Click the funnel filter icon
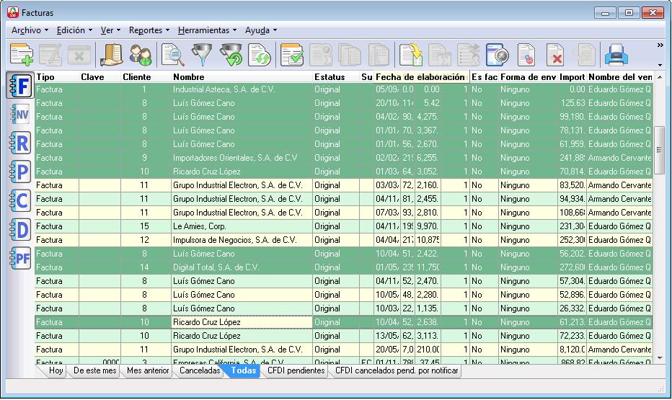The image size is (672, 400). pos(202,55)
